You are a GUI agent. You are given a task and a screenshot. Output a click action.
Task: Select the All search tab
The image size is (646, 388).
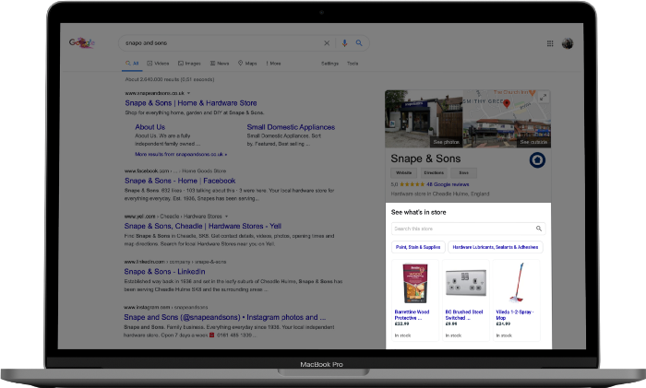(x=132, y=64)
